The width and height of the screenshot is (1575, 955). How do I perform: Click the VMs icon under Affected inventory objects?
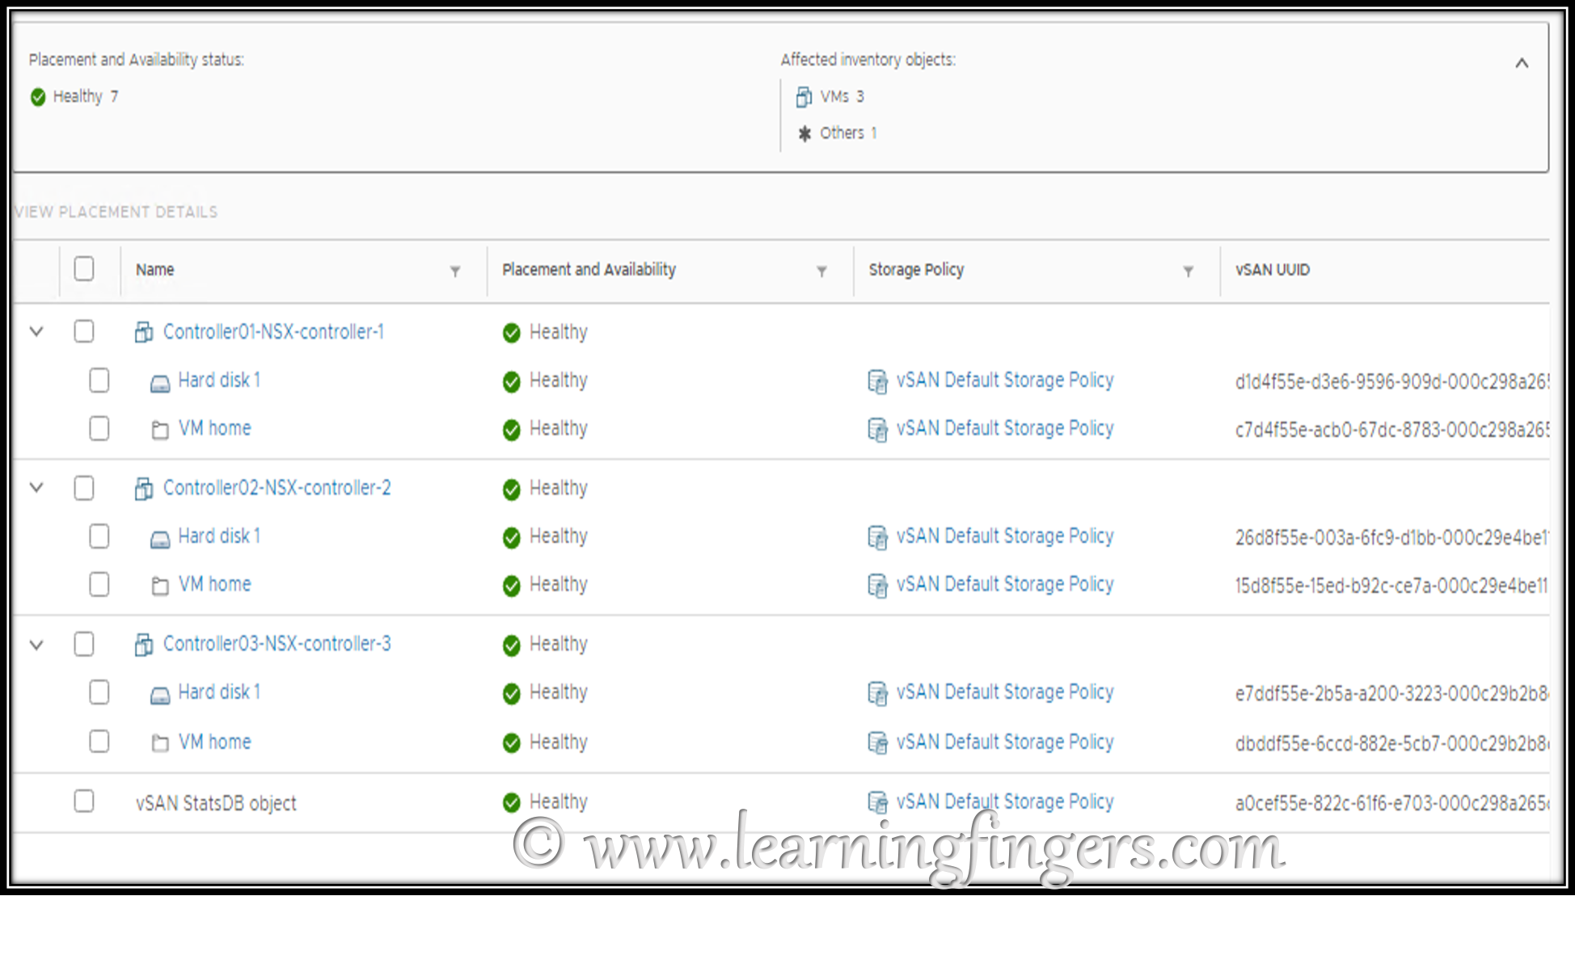tap(804, 97)
